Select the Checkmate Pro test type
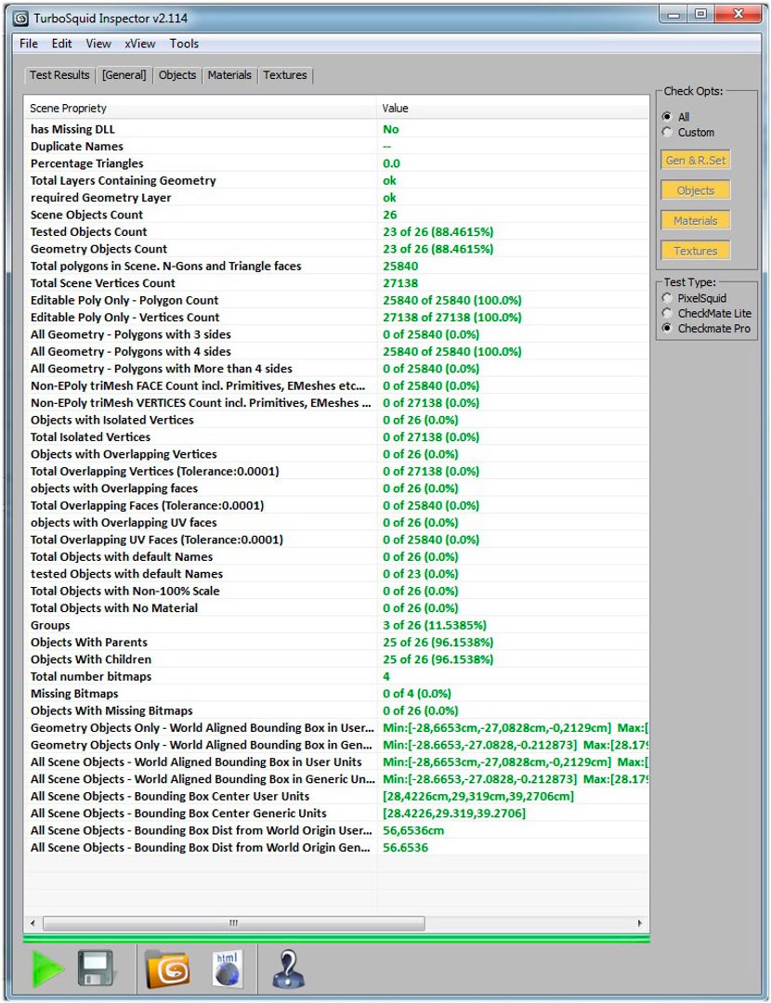This screenshot has height=1003, width=771. (x=667, y=328)
